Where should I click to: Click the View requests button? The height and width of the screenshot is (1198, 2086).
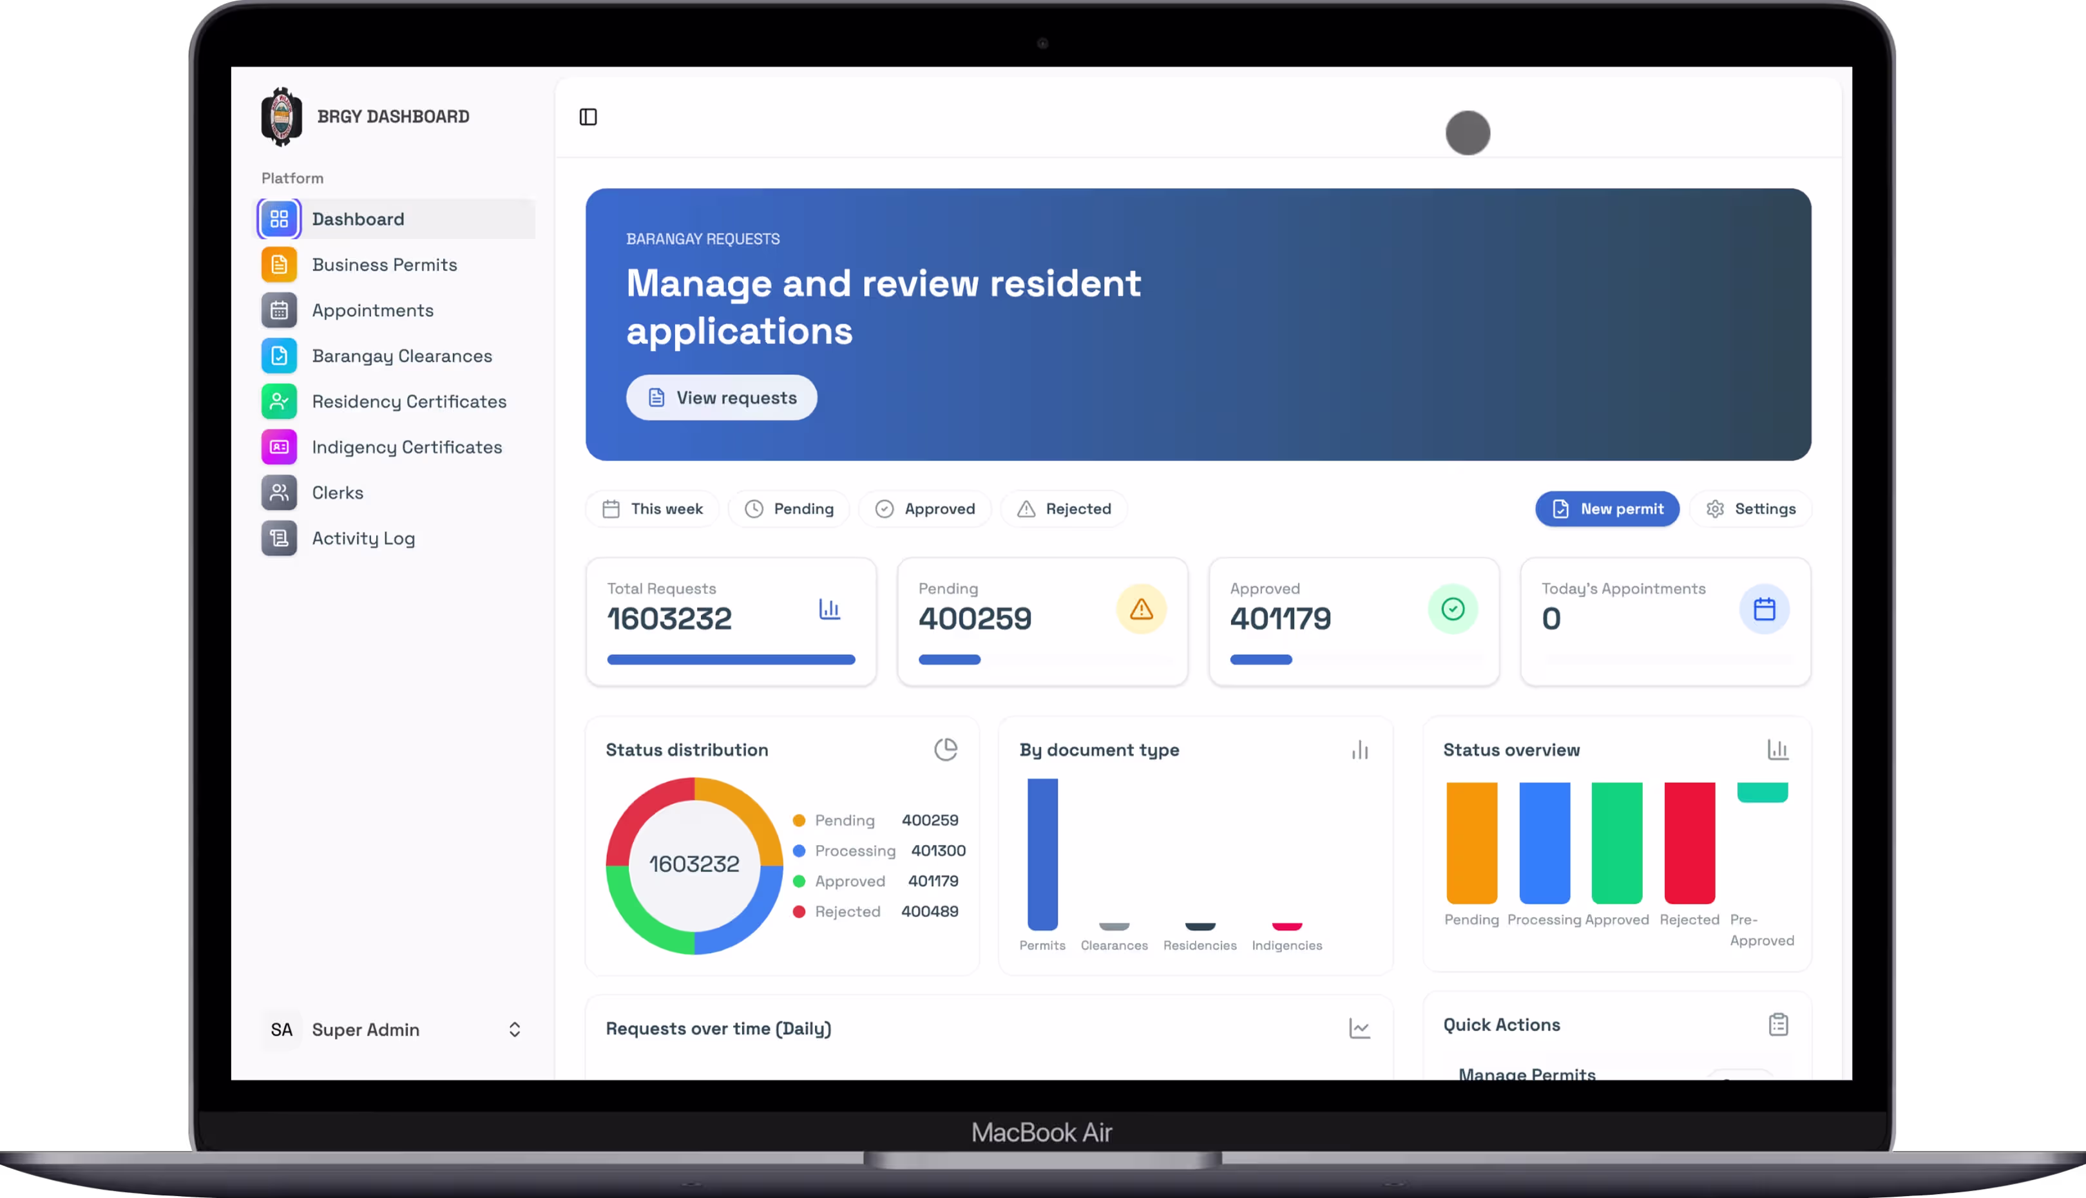coord(722,398)
